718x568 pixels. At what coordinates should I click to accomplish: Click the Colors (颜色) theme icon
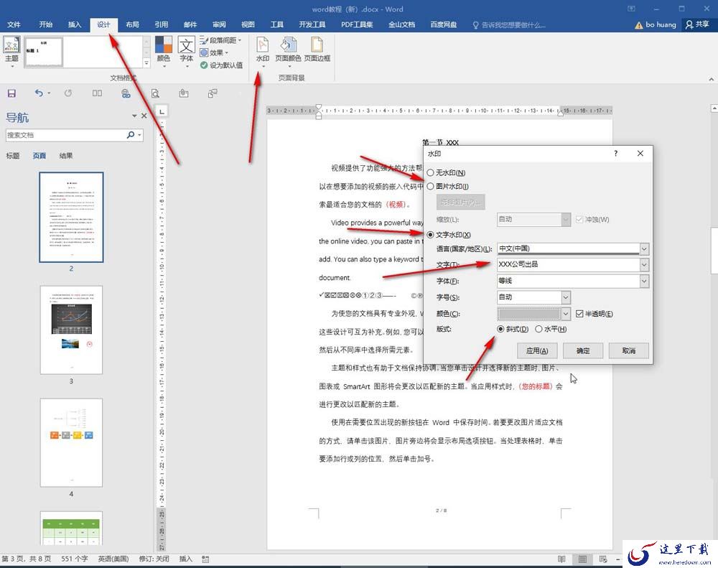tap(164, 50)
